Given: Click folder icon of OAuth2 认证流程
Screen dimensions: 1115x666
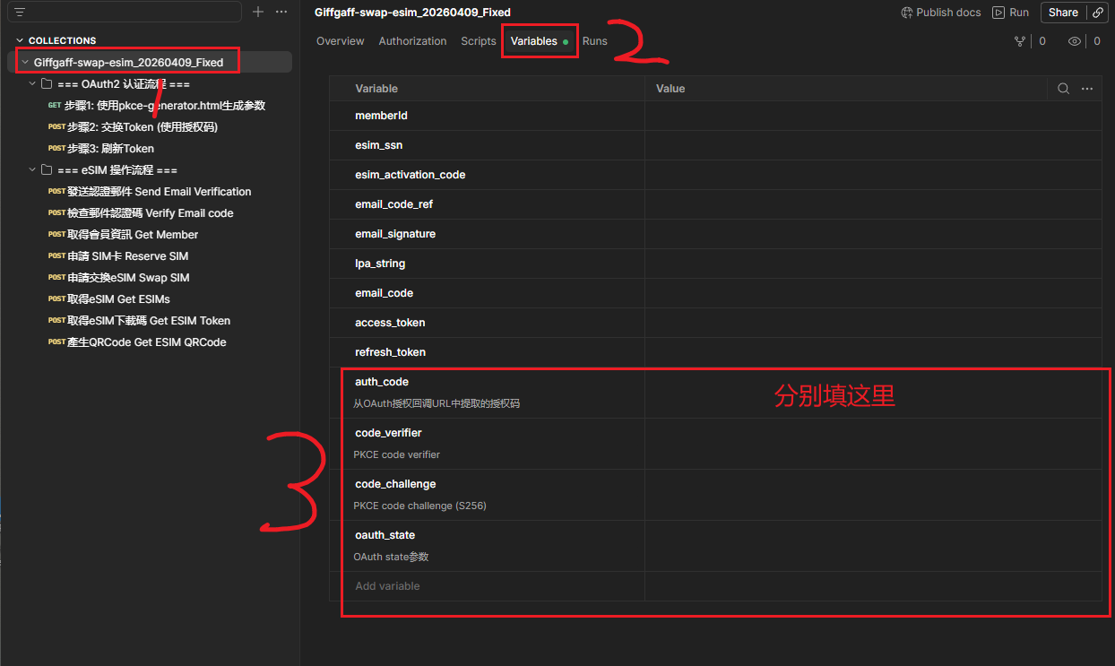Looking at the screenshot, I should [47, 83].
